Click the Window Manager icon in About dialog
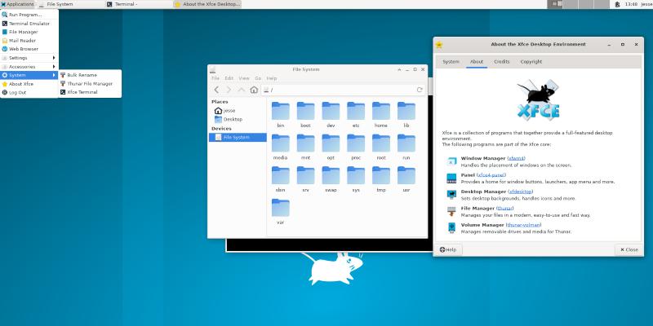The image size is (653, 326). click(451, 161)
